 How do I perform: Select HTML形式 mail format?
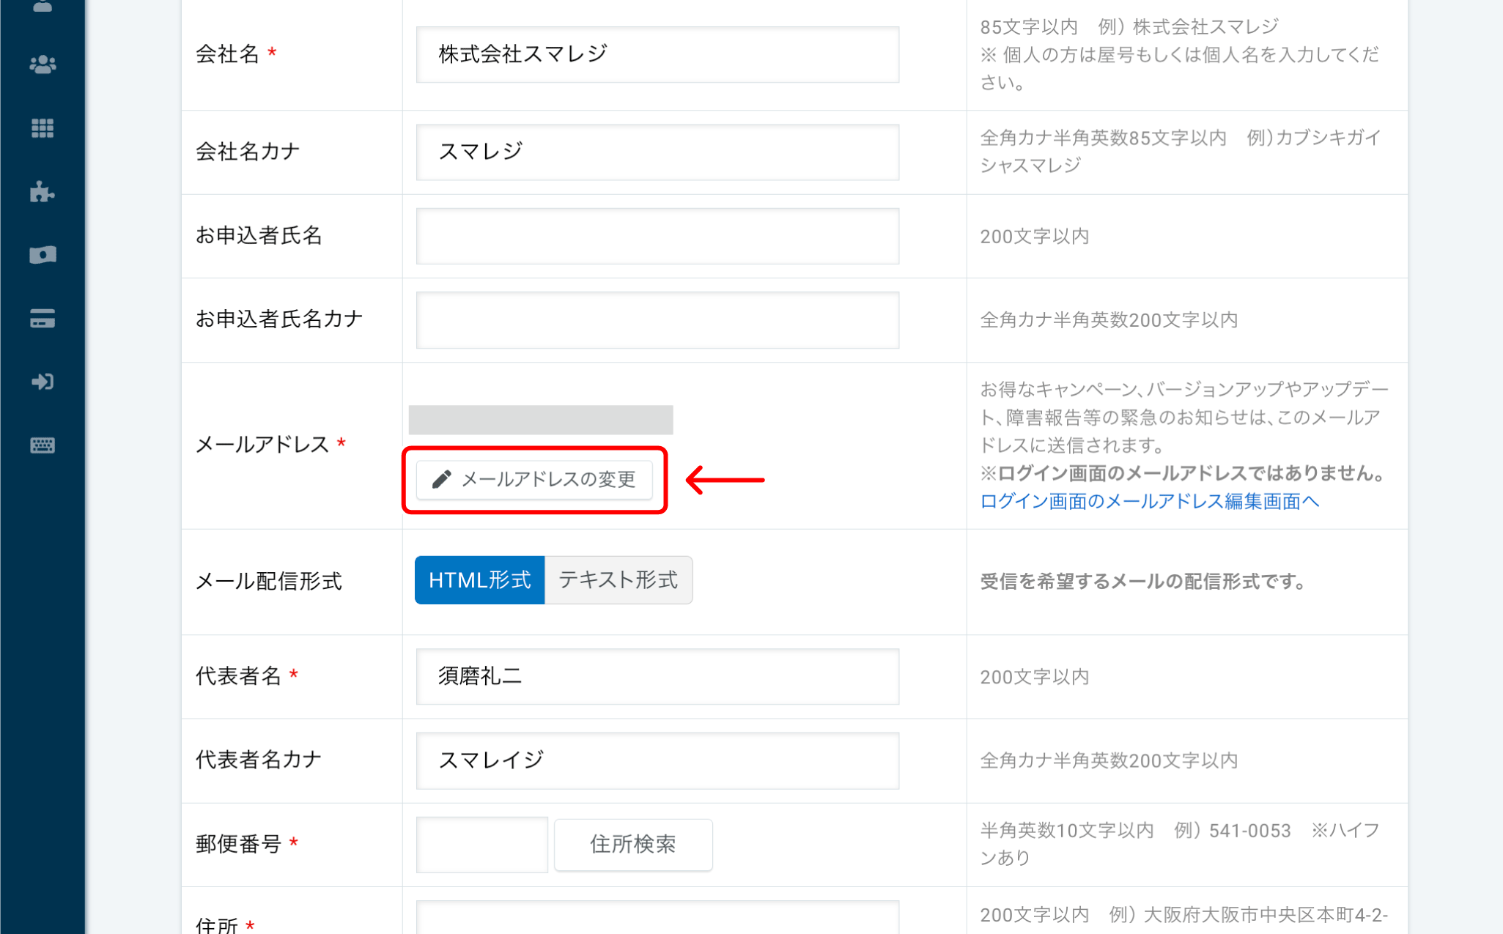coord(479,580)
